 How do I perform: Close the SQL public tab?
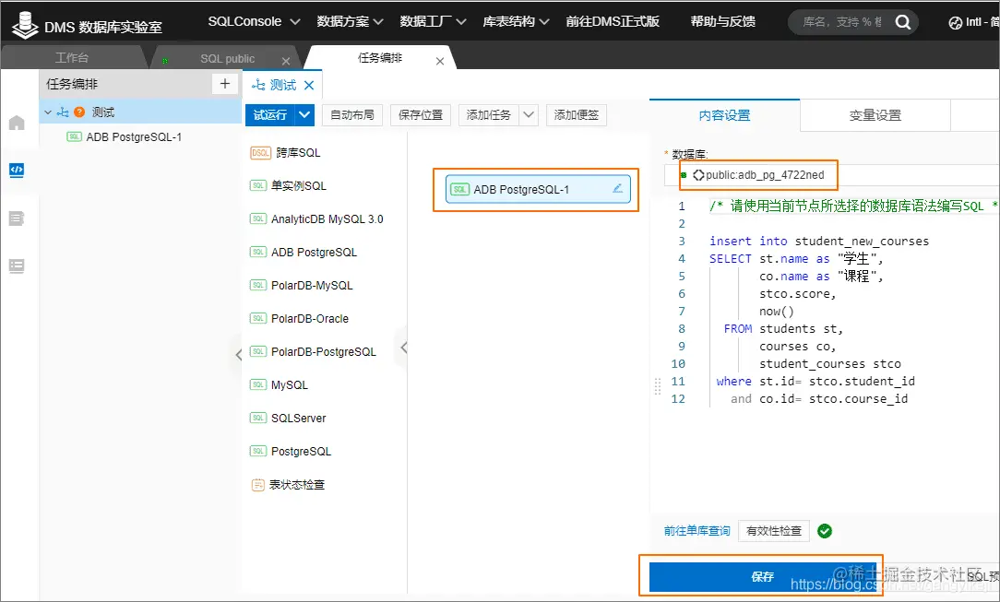click(x=286, y=61)
